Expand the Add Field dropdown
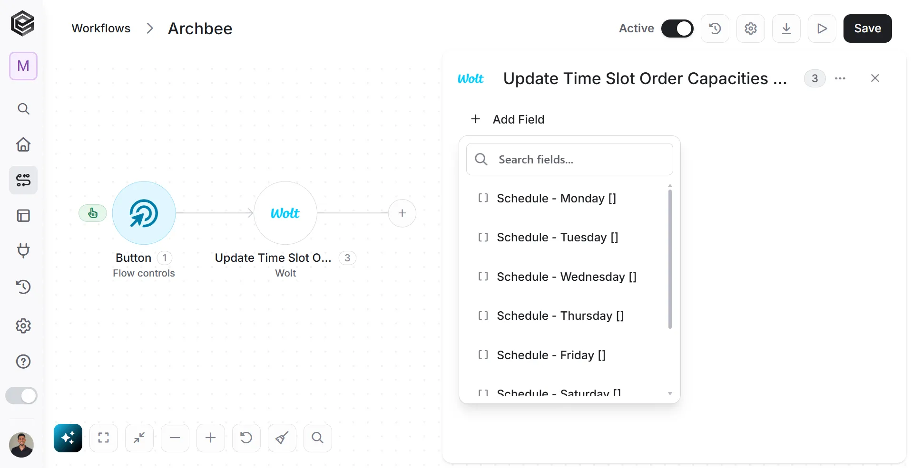The width and height of the screenshot is (912, 468). pos(507,119)
